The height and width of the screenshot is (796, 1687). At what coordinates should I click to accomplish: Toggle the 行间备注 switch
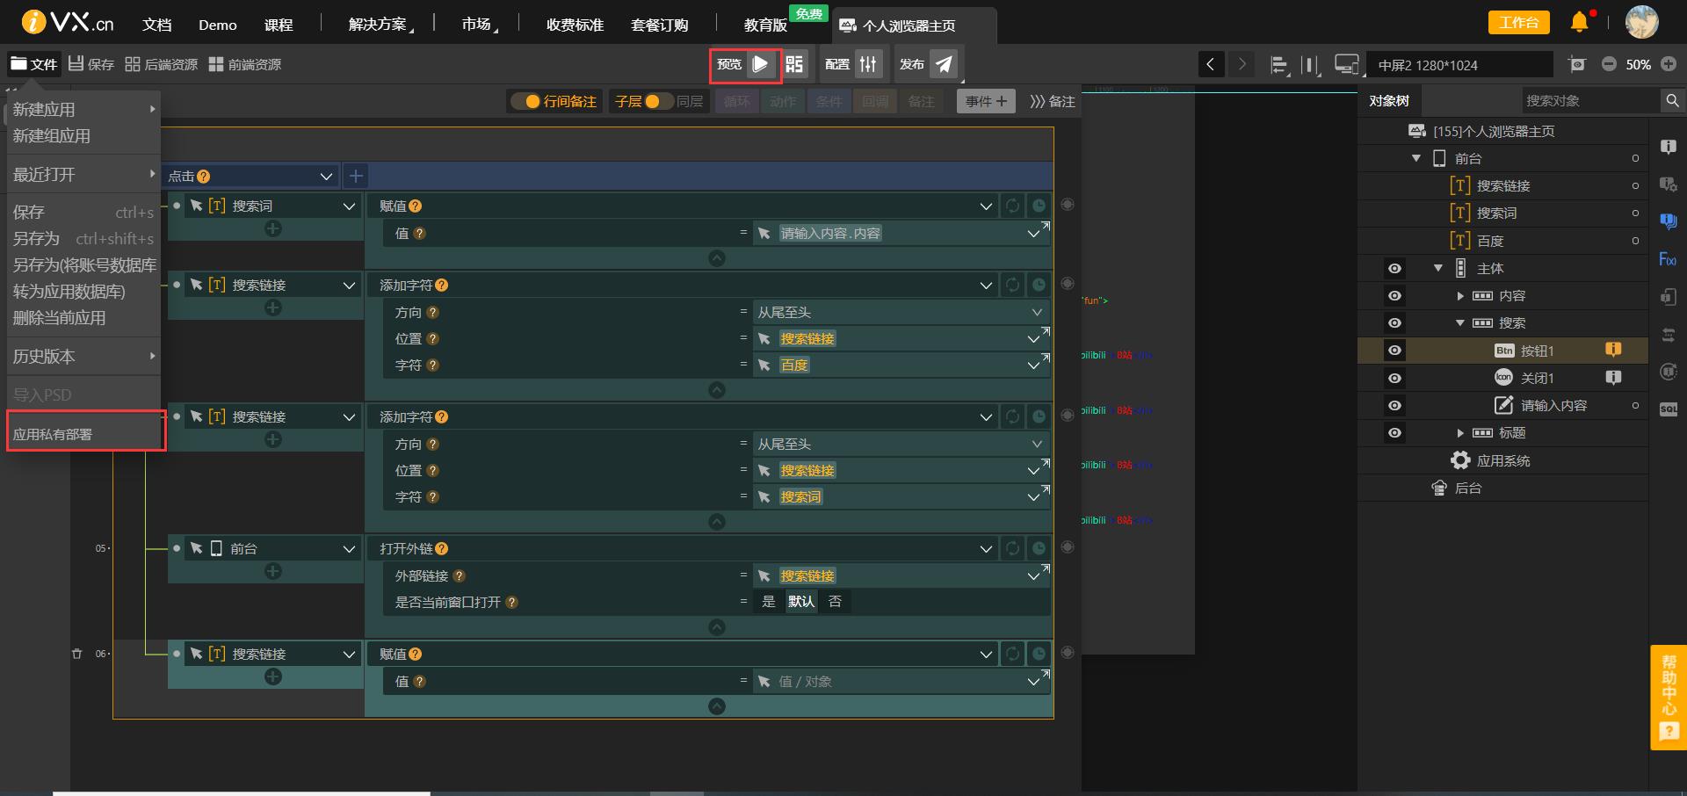point(525,101)
